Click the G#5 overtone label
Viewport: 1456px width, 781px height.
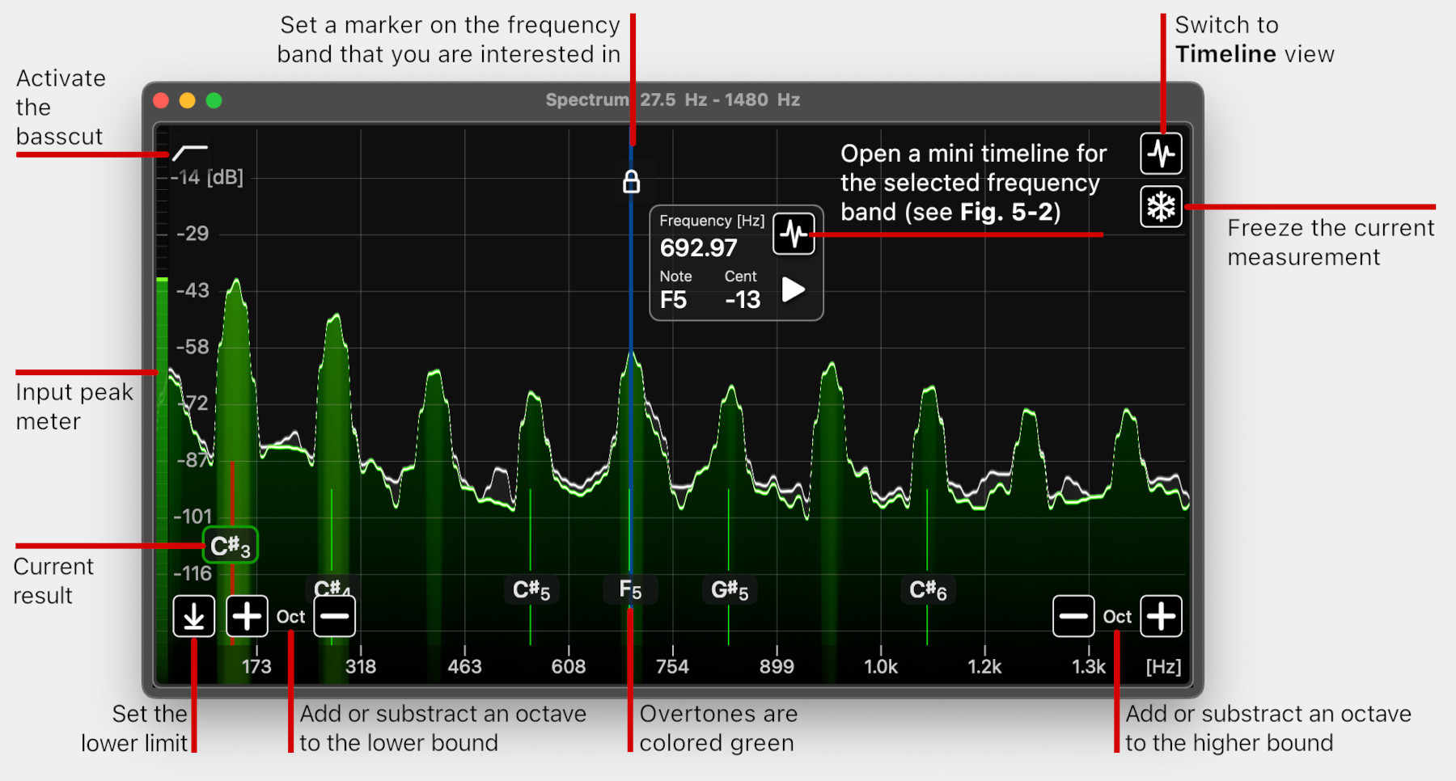click(x=730, y=590)
